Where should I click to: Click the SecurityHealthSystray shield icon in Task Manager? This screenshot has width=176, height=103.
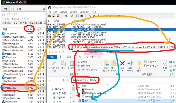(x=3, y=74)
